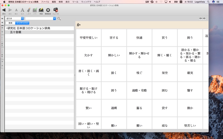Open 環境設定 gear icon

click(x=48, y=10)
